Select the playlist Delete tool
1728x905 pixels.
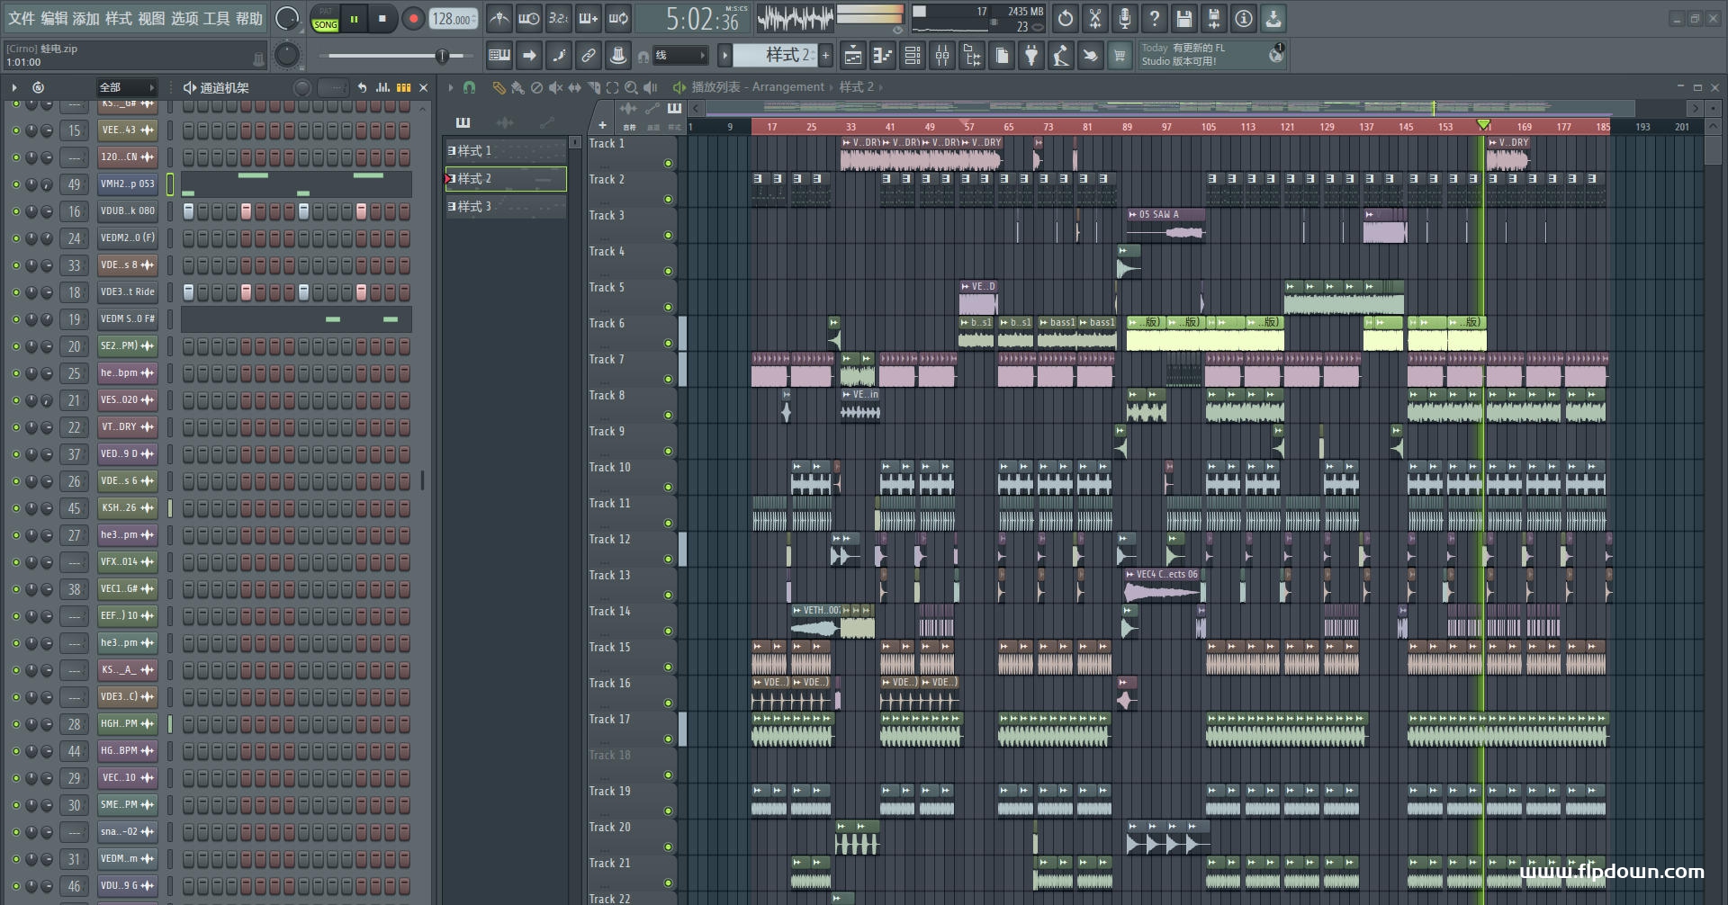pos(536,87)
